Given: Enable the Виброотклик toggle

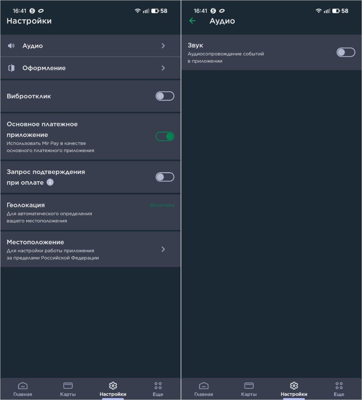Looking at the screenshot, I should tap(164, 96).
